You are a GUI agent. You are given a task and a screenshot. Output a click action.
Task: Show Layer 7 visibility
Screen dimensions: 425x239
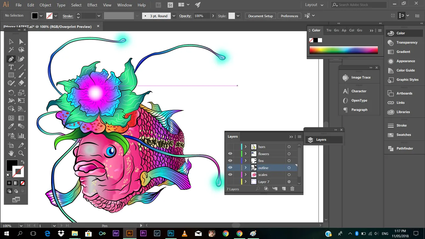click(230, 182)
